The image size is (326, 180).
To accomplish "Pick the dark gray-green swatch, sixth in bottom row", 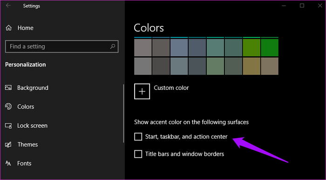I will click(x=233, y=66).
